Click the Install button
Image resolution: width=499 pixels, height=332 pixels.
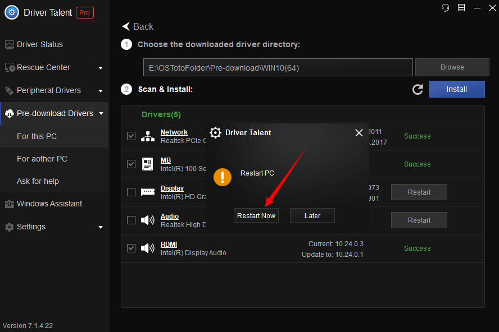tap(457, 89)
